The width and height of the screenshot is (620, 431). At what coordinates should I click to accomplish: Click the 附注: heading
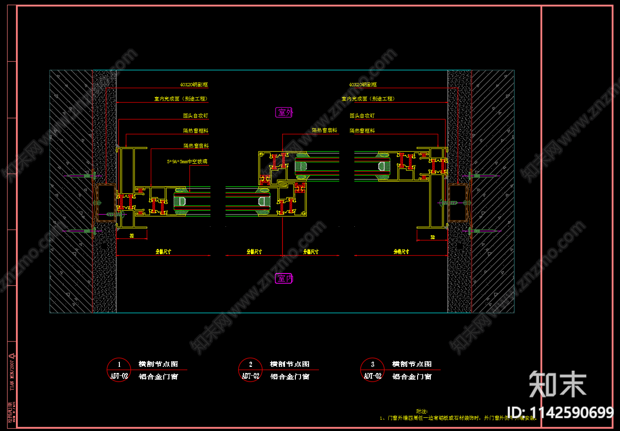[421, 412]
